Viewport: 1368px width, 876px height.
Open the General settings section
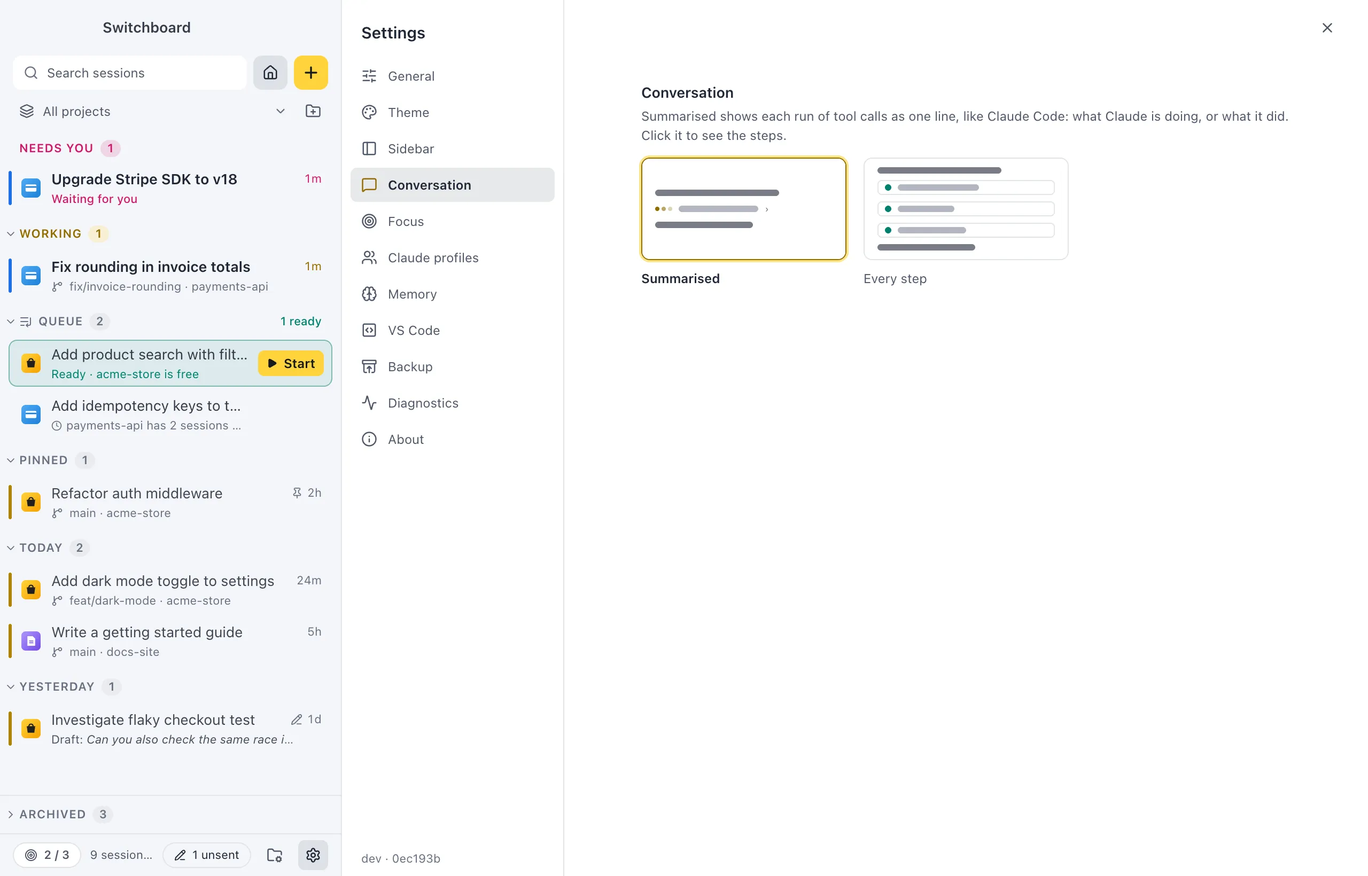[453, 76]
